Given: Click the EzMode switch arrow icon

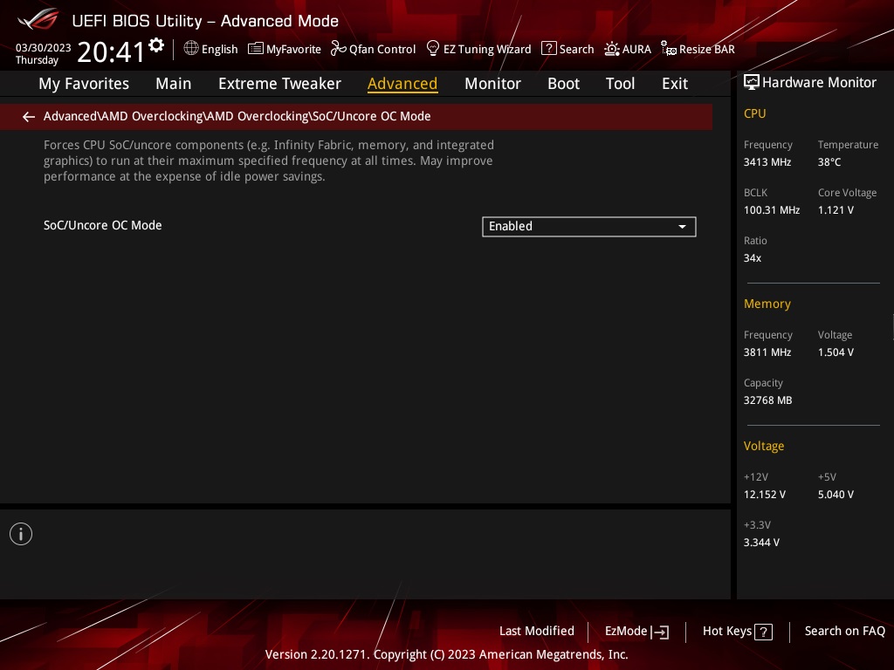Looking at the screenshot, I should [x=660, y=632].
